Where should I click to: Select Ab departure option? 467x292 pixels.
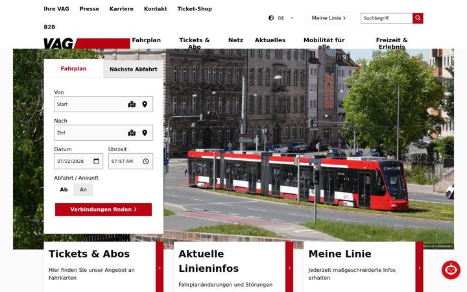tap(64, 189)
